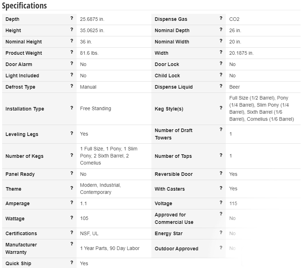Image resolution: width=302 pixels, height=268 pixels.
Task: Click the Quick Ship help icon
Action: tap(72, 262)
